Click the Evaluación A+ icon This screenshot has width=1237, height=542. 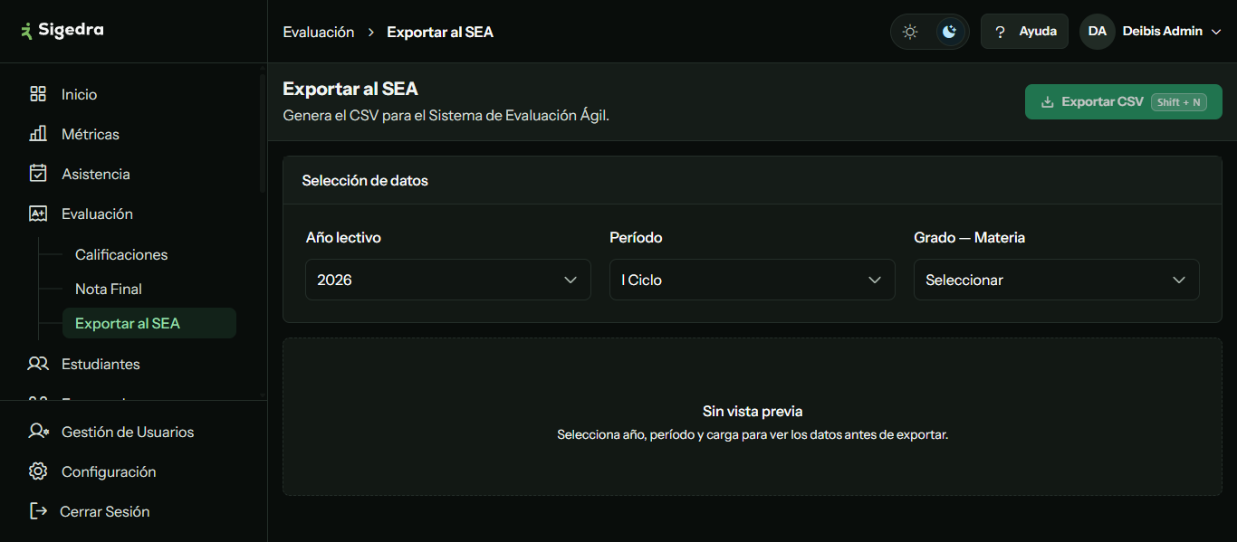point(38,214)
